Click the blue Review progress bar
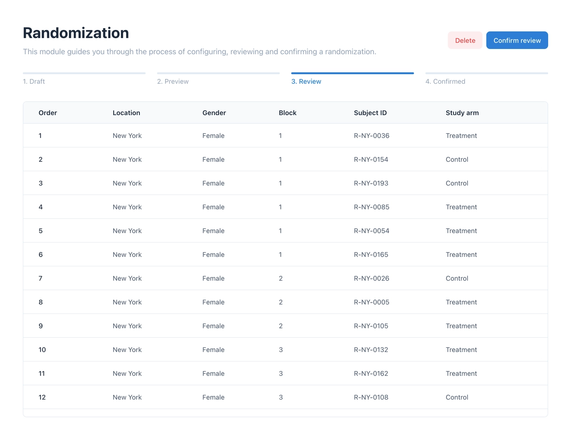Viewport: 571px width, 440px height. point(352,73)
